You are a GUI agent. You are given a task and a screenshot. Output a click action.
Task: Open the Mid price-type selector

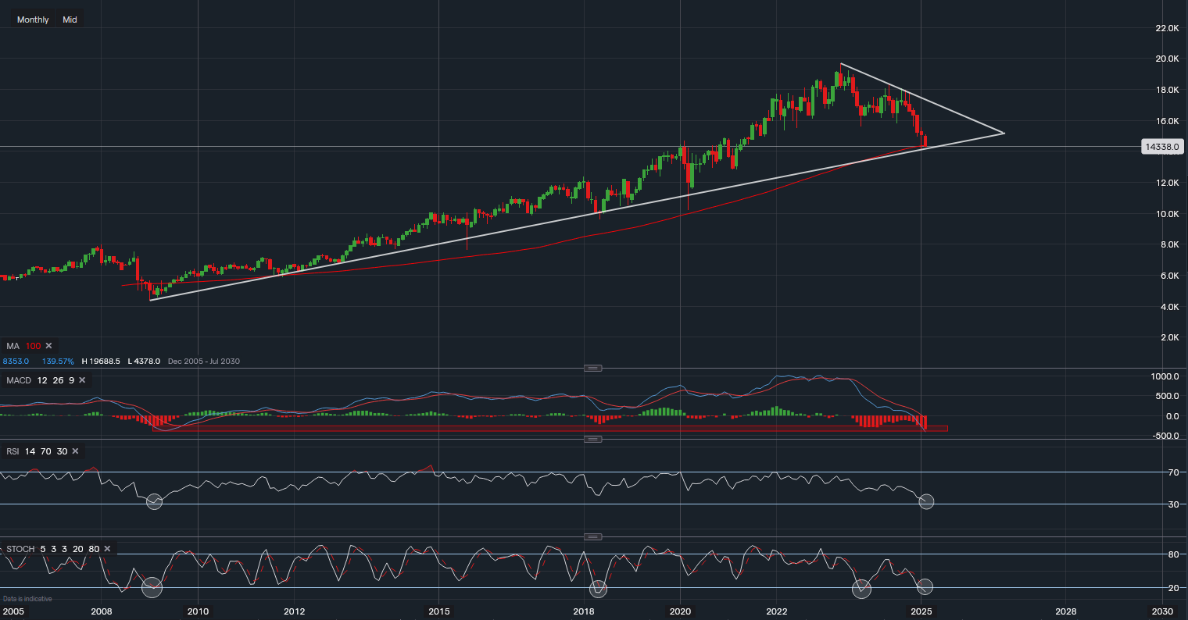click(70, 19)
